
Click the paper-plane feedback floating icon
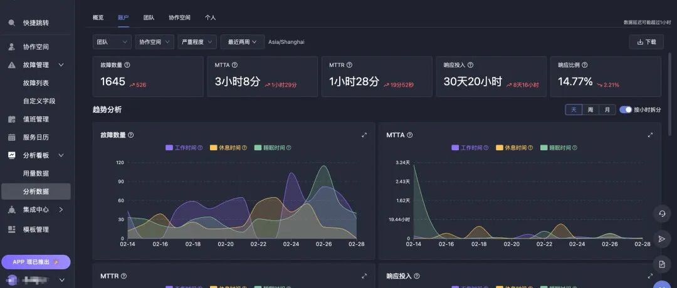[661, 239]
